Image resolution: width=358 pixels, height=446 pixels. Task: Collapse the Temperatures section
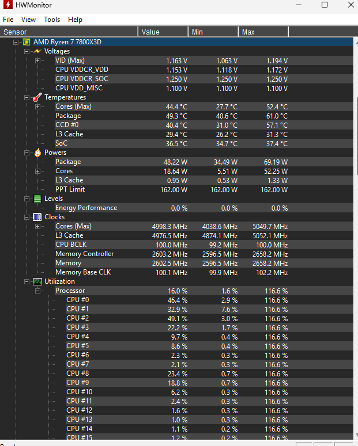click(x=27, y=98)
